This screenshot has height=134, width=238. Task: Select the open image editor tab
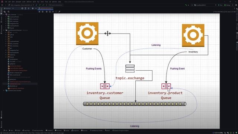45,8
